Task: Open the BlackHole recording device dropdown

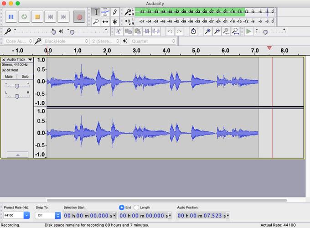Action: click(x=66, y=41)
